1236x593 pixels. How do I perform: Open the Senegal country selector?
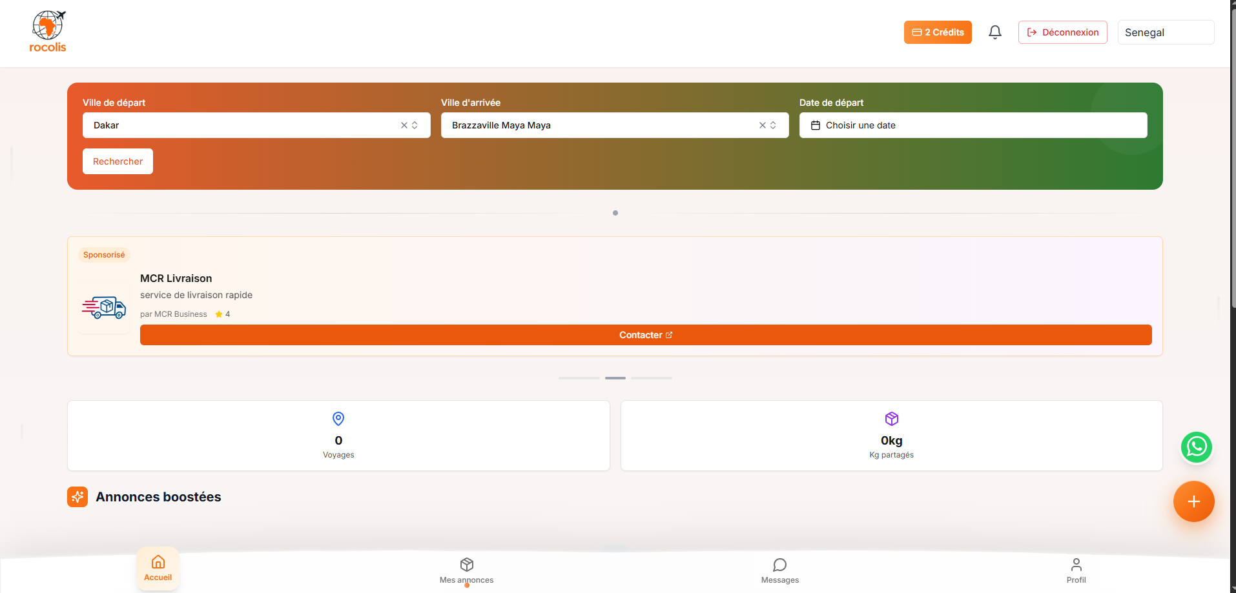pos(1165,32)
